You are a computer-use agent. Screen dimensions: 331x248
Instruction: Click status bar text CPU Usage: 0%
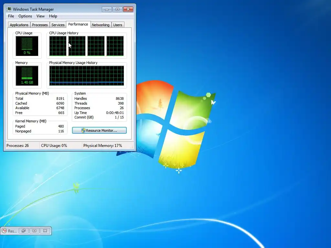[54, 146]
